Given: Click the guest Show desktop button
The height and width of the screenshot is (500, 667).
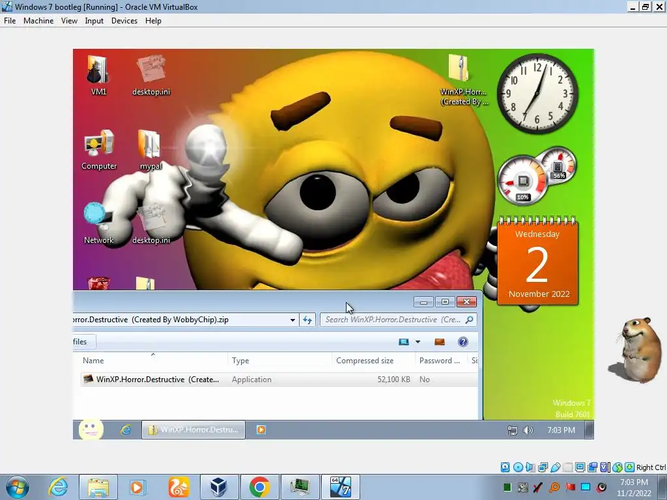Looking at the screenshot, I should point(589,430).
